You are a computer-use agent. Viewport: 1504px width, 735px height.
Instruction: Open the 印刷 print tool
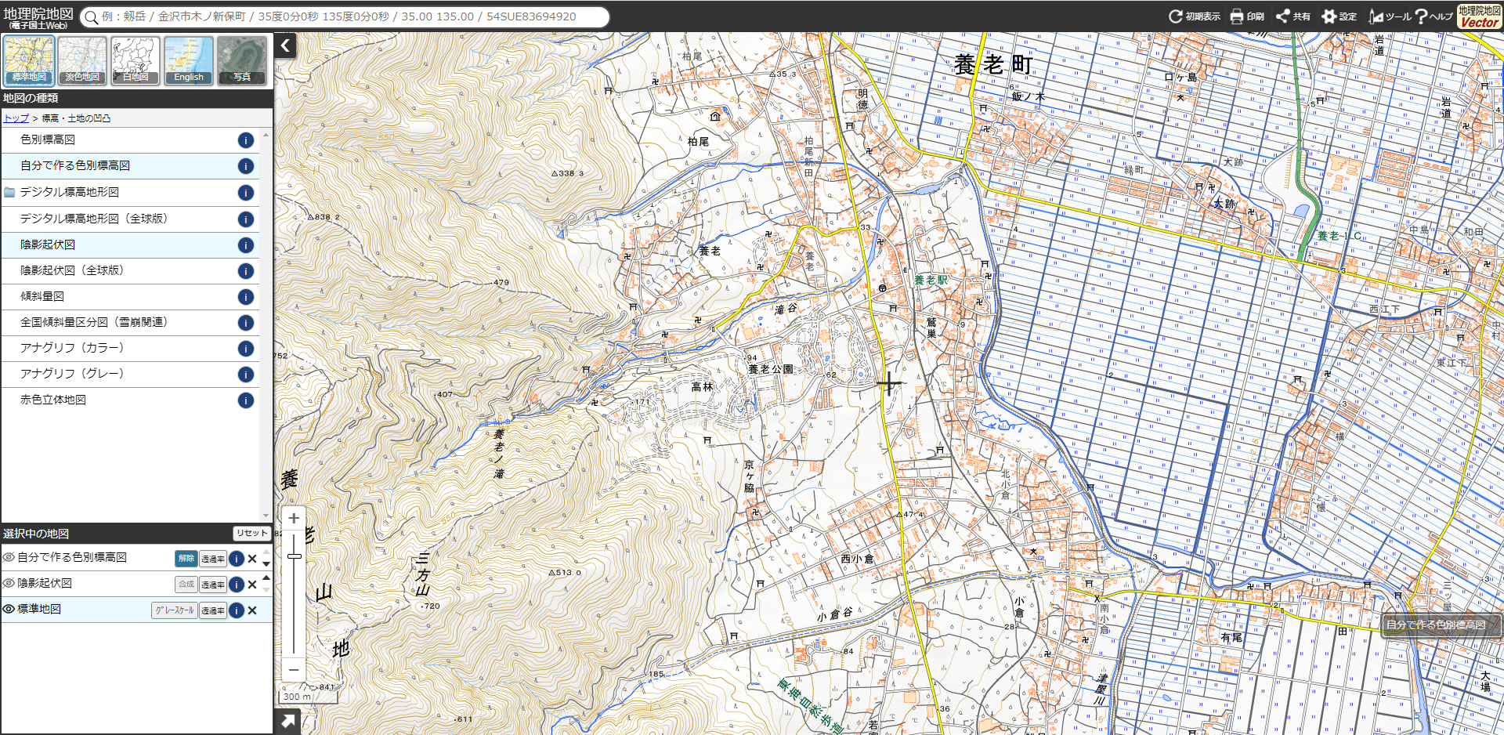1247,16
